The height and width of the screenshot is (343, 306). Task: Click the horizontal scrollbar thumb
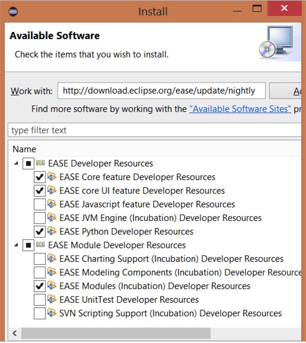116,333
